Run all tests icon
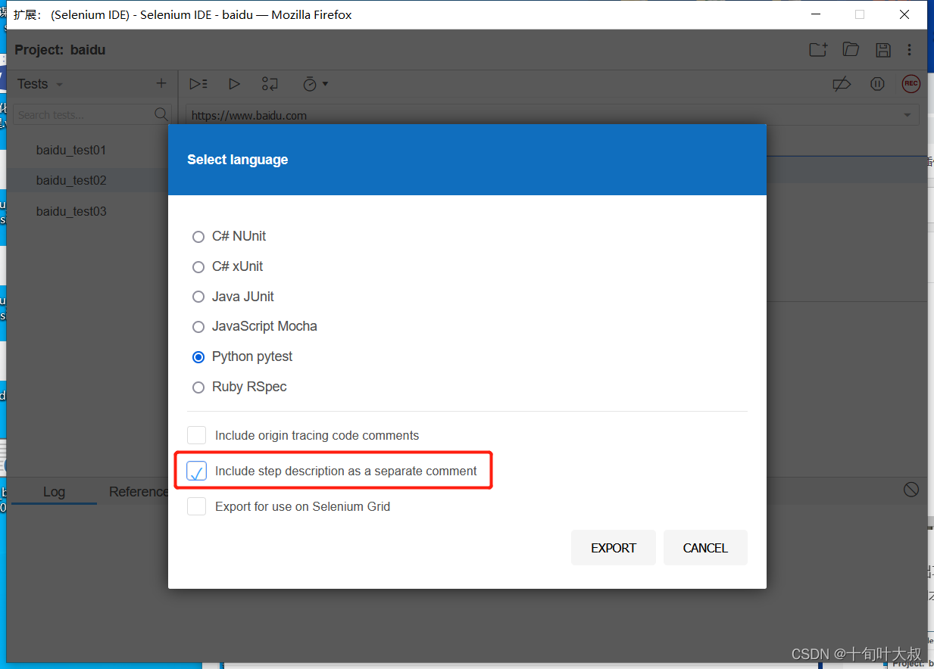 tap(198, 84)
